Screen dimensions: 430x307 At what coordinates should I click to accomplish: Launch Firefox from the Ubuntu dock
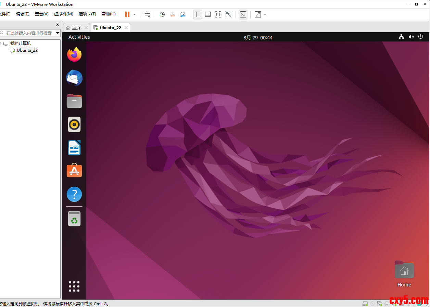(74, 54)
